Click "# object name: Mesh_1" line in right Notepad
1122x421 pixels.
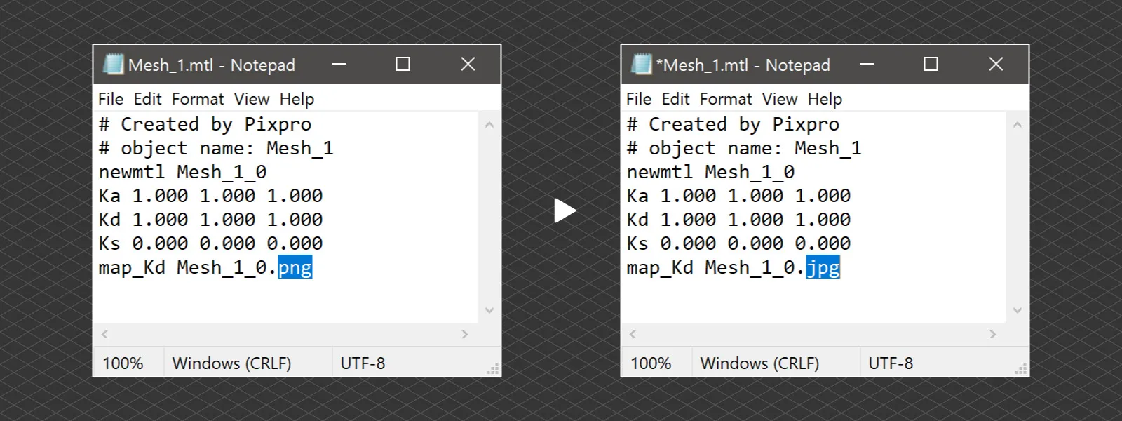[x=744, y=148]
